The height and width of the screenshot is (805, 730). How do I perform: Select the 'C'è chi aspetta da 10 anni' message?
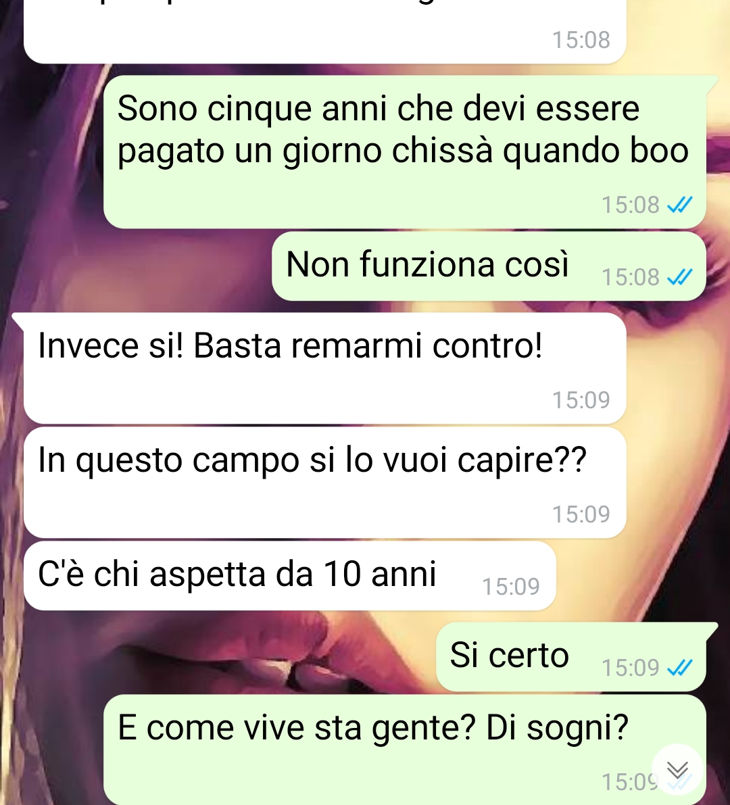(x=290, y=575)
